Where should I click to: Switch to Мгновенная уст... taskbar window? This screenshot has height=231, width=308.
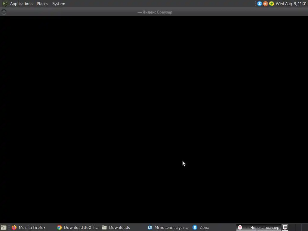click(168, 227)
